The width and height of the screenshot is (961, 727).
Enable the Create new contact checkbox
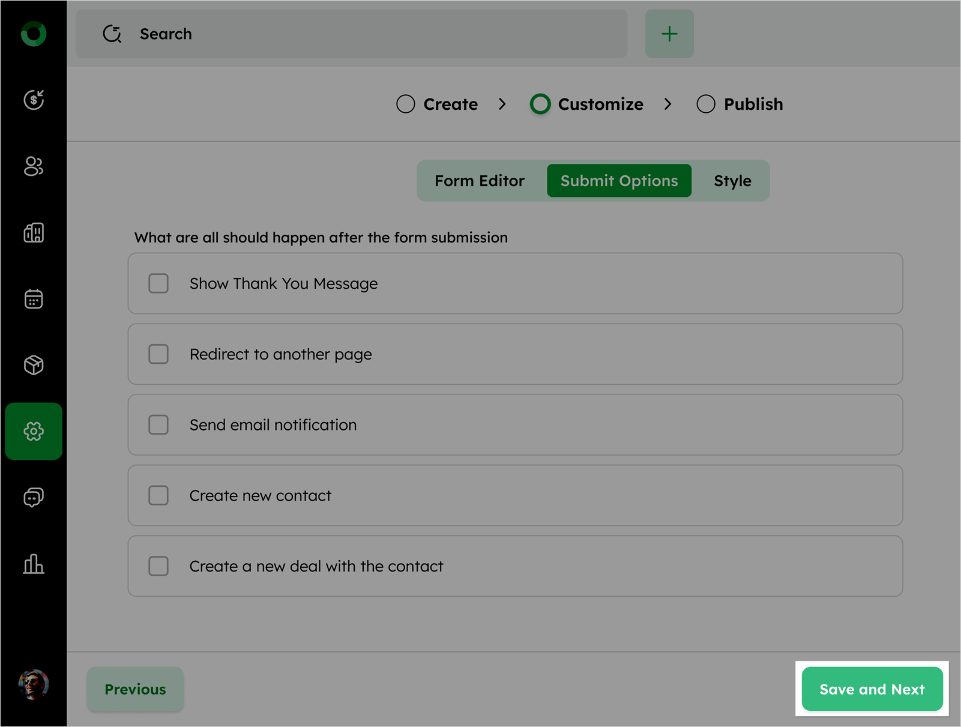(x=158, y=496)
